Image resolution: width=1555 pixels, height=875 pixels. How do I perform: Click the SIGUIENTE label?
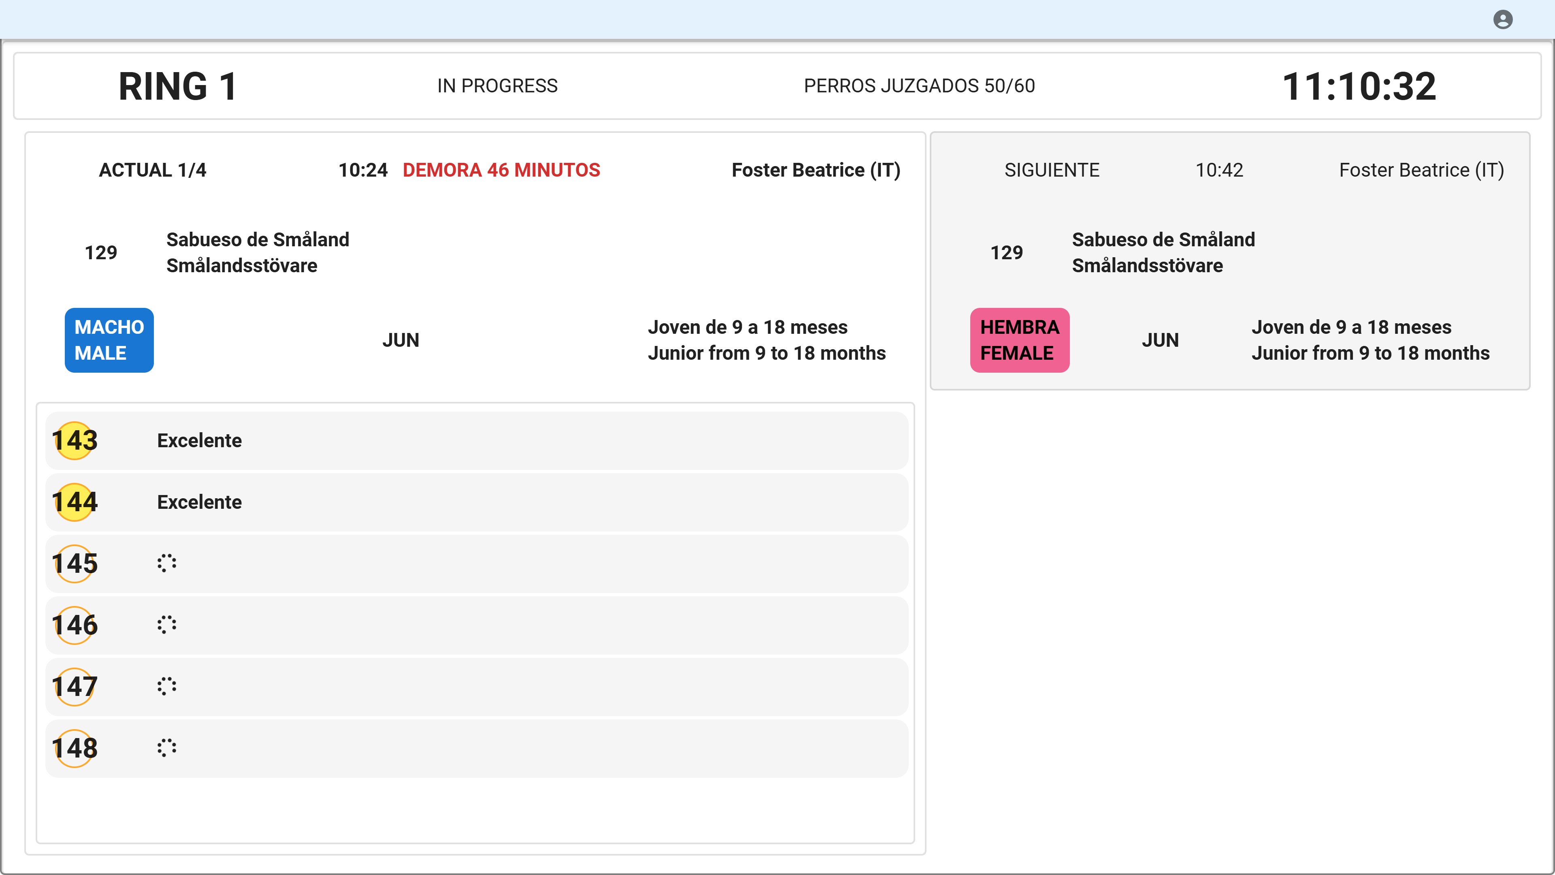1052,170
